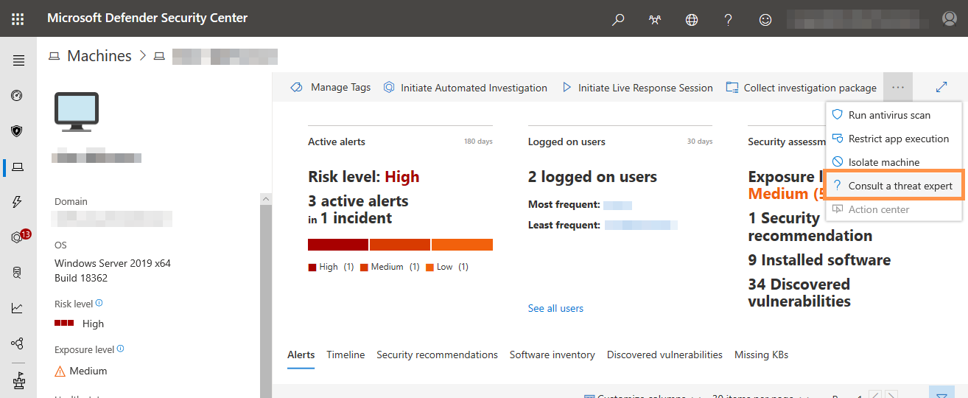Click the search magnifier in header
Image resolution: width=968 pixels, height=398 pixels.
(x=618, y=20)
